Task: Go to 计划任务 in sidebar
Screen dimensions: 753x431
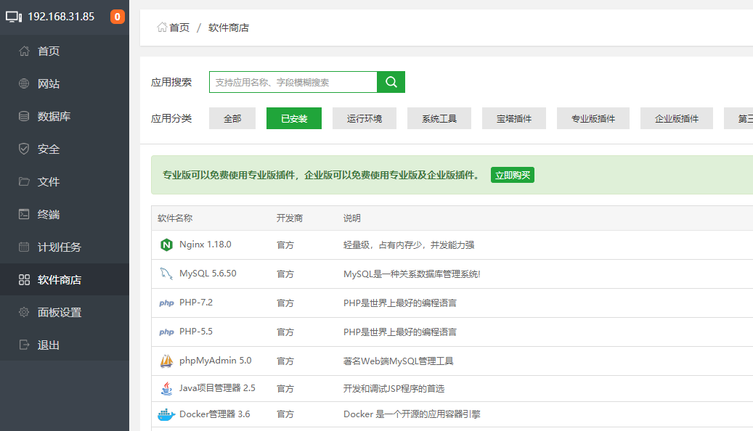Action: tap(59, 247)
